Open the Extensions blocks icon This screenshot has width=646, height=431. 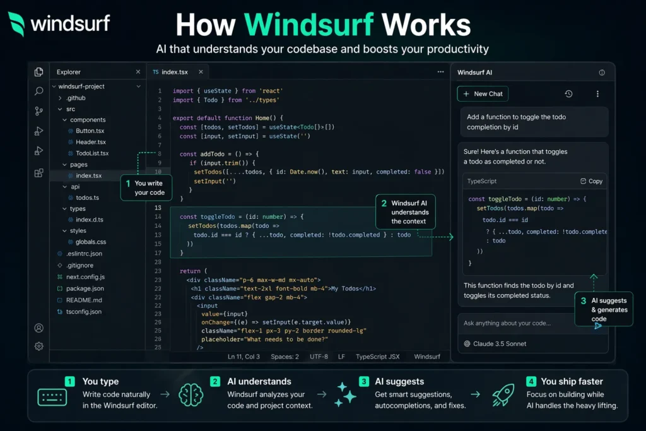[38, 173]
